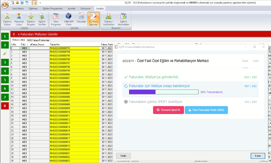
Task: Open Öğrenci Listesi from the ribbon
Action: [7, 19]
